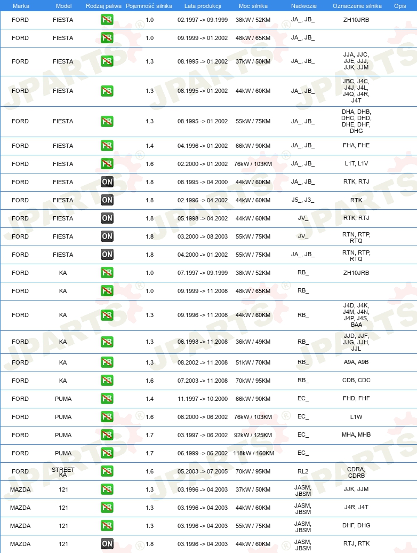Select power value 118kW / 160KM
The image size is (417, 553).
click(x=253, y=453)
